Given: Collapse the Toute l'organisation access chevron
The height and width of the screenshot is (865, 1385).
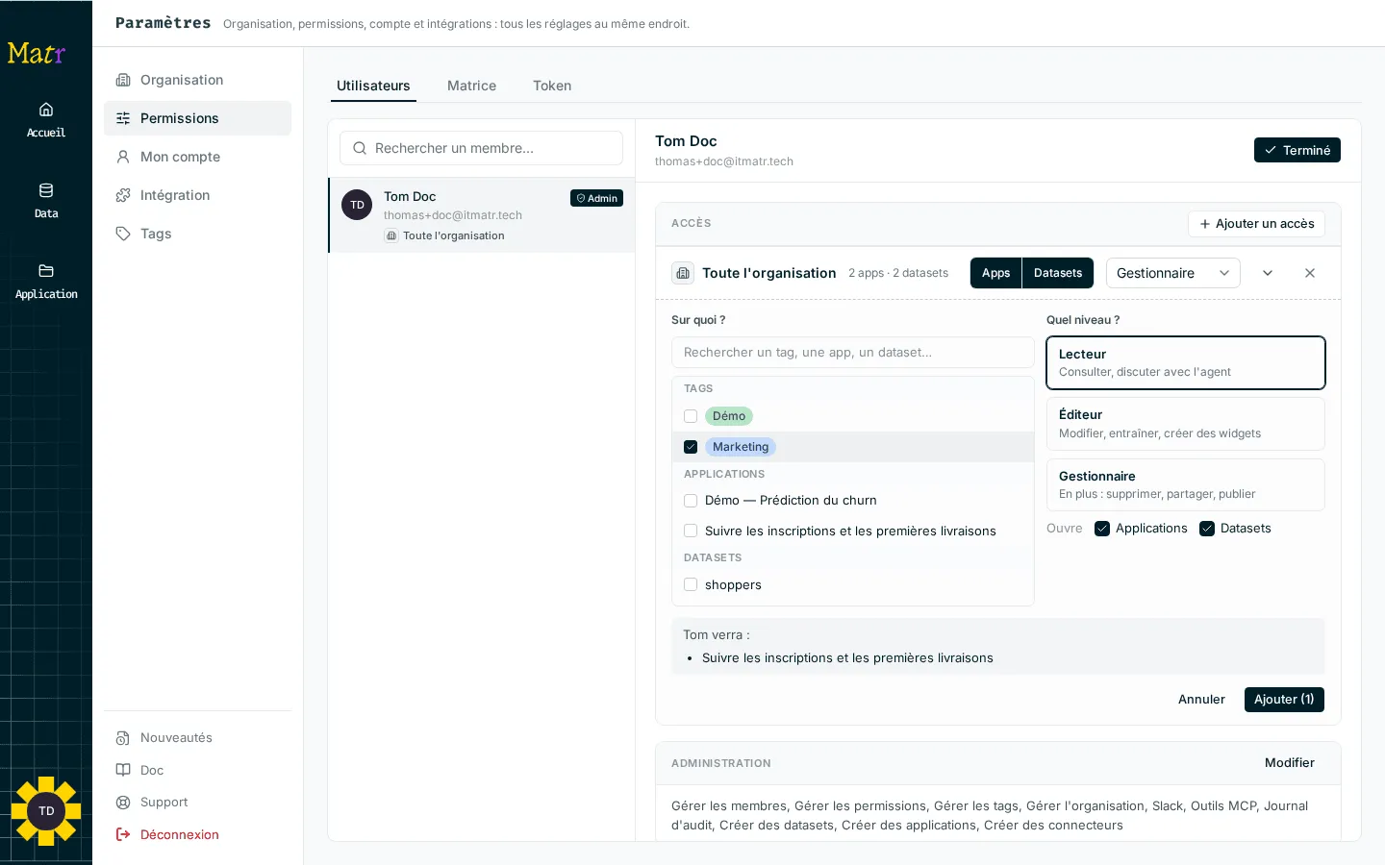Looking at the screenshot, I should [x=1268, y=273].
